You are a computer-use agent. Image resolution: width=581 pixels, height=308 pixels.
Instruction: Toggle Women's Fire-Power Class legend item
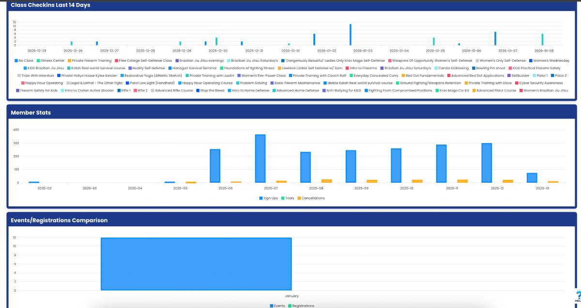click(x=261, y=75)
